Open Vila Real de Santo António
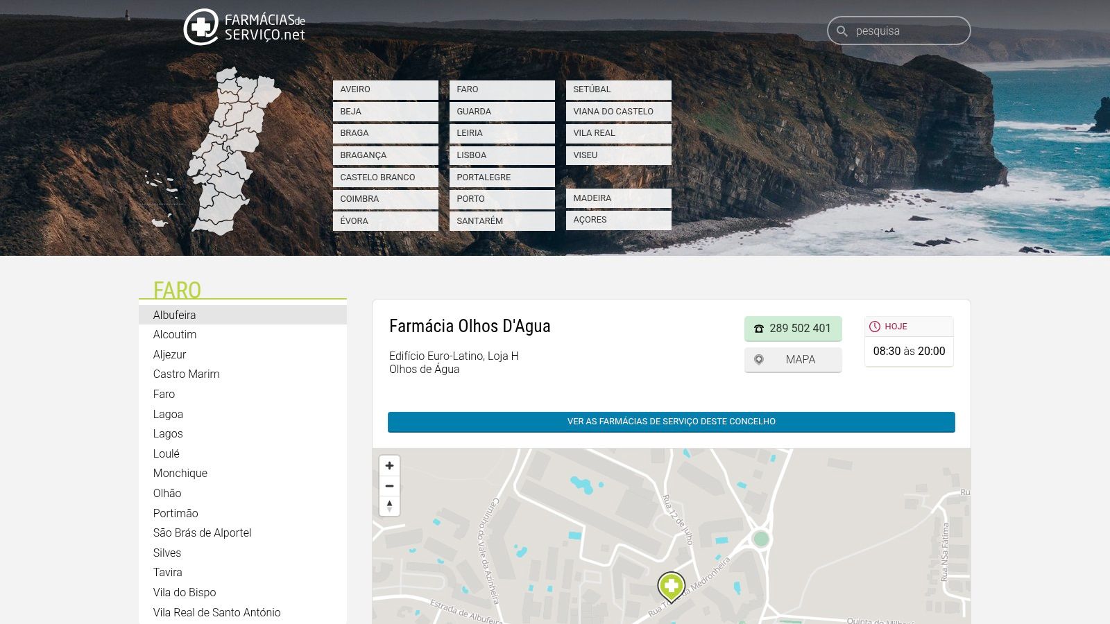 (x=243, y=613)
